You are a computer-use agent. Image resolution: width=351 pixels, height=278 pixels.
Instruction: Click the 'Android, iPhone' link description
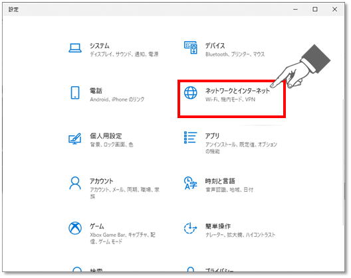point(117,100)
